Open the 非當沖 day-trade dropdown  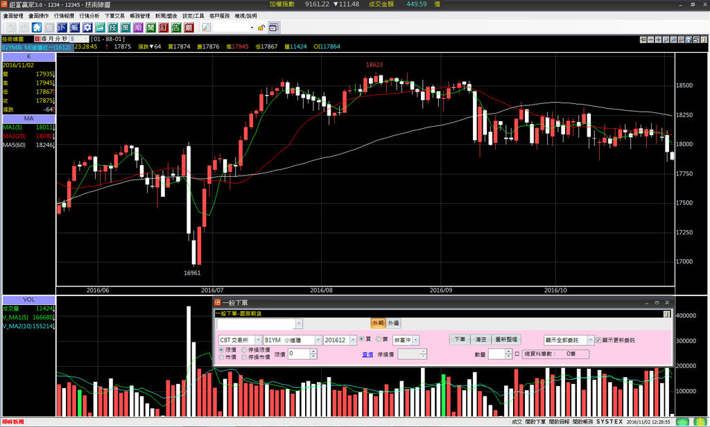pyautogui.click(x=416, y=340)
